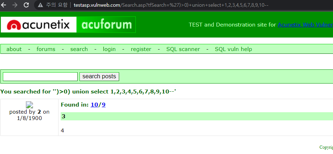This screenshot has width=333, height=154.
Task: Click the 'You searched for' result heading
Action: (x=88, y=92)
